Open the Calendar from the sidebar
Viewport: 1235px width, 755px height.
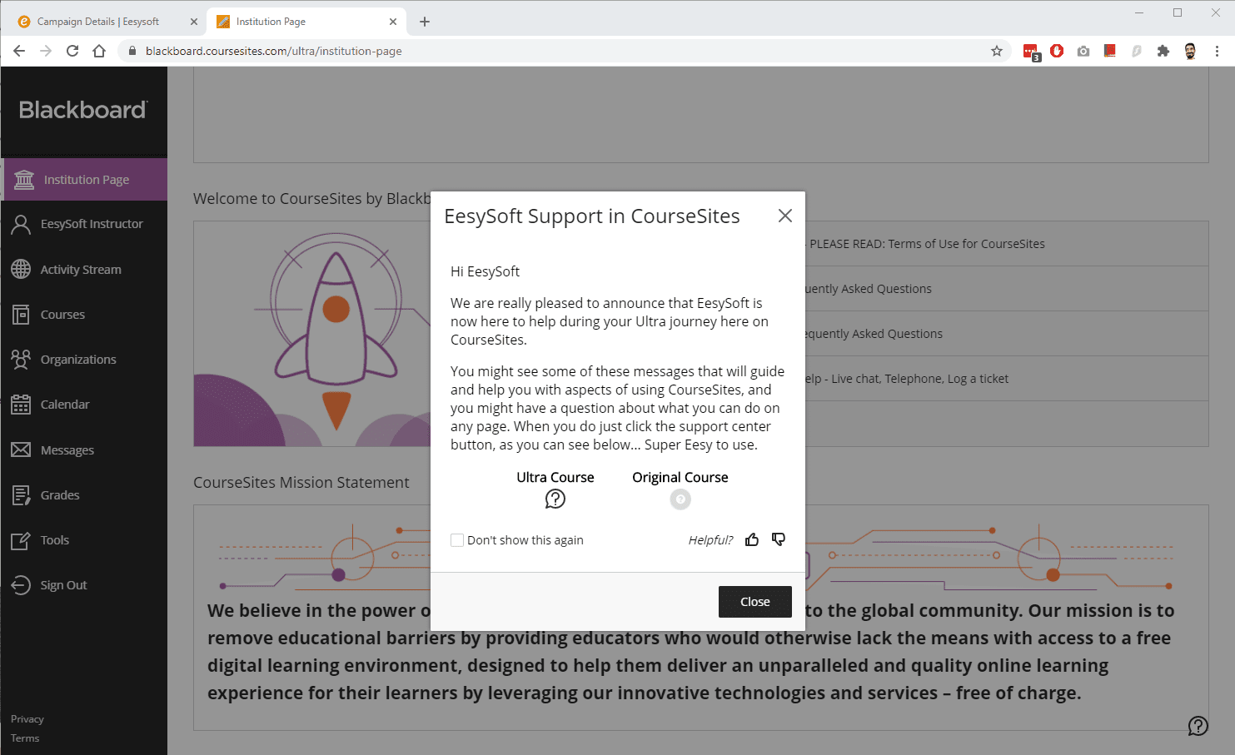pyautogui.click(x=64, y=404)
